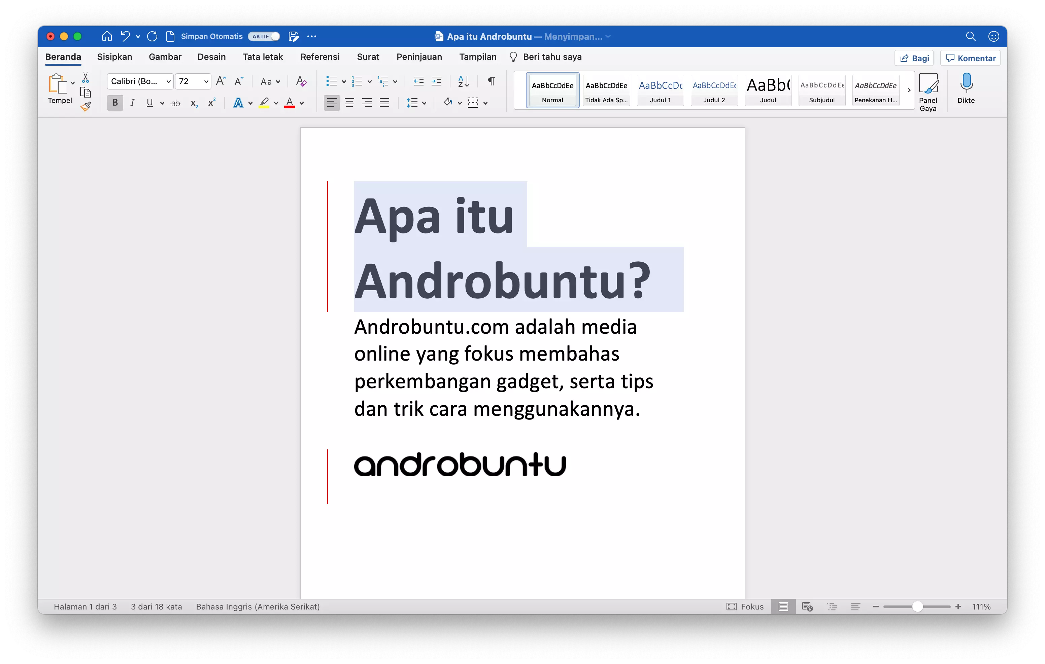Screen dimensions: 1045x664
Task: Toggle paragraph marks pilcrow button
Action: point(492,81)
